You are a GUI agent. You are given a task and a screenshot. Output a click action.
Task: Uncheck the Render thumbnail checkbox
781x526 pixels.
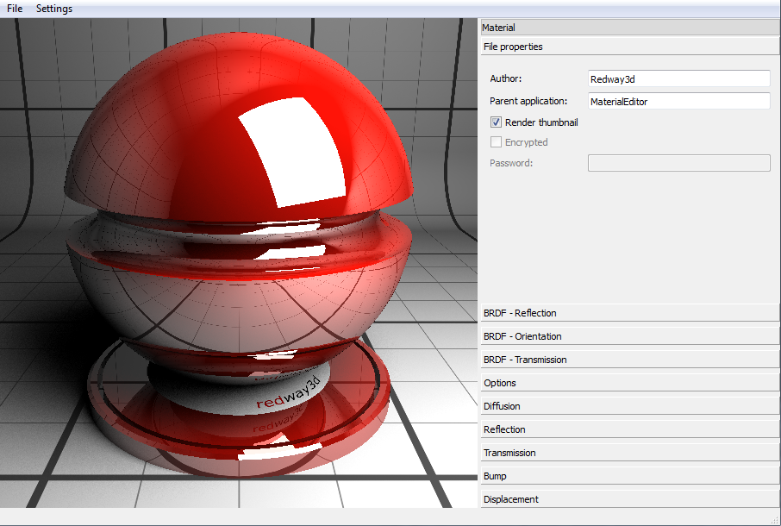(496, 122)
